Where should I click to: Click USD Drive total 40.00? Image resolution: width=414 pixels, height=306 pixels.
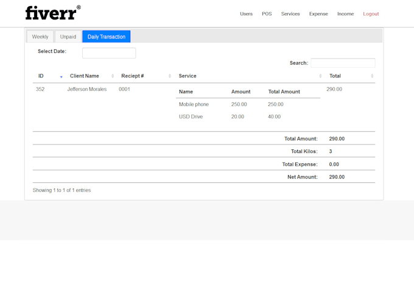coord(275,117)
